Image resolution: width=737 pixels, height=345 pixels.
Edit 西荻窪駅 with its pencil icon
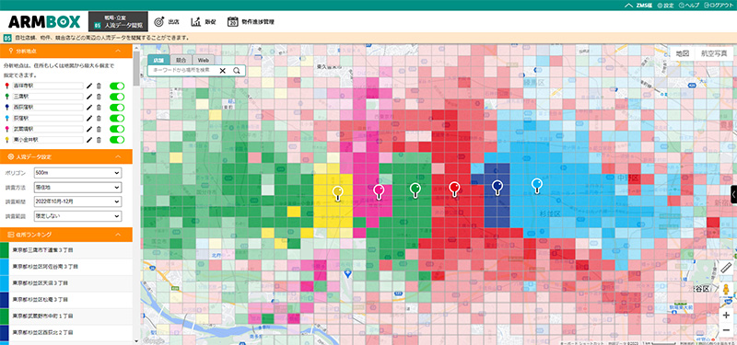[x=89, y=108]
